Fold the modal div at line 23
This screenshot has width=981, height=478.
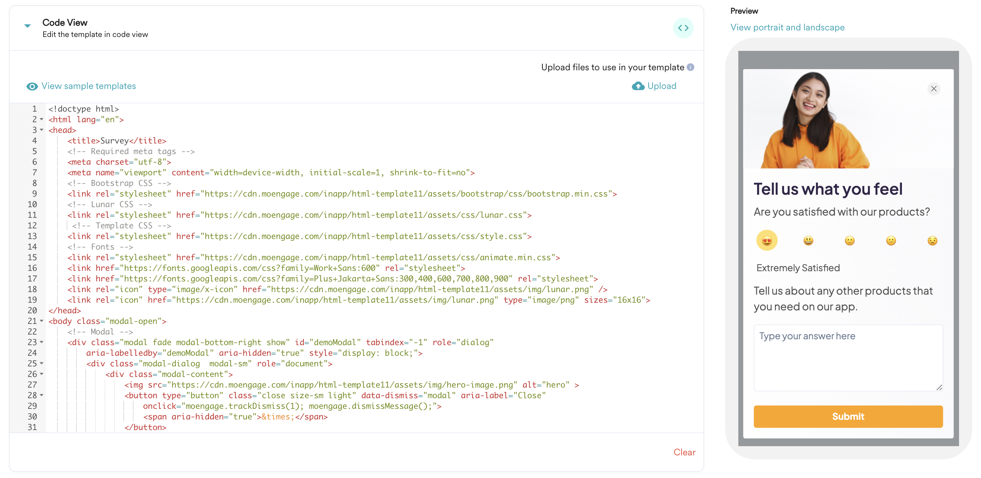pos(41,342)
